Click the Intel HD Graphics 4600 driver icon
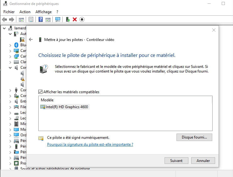The image size is (233, 177). [x=43, y=107]
